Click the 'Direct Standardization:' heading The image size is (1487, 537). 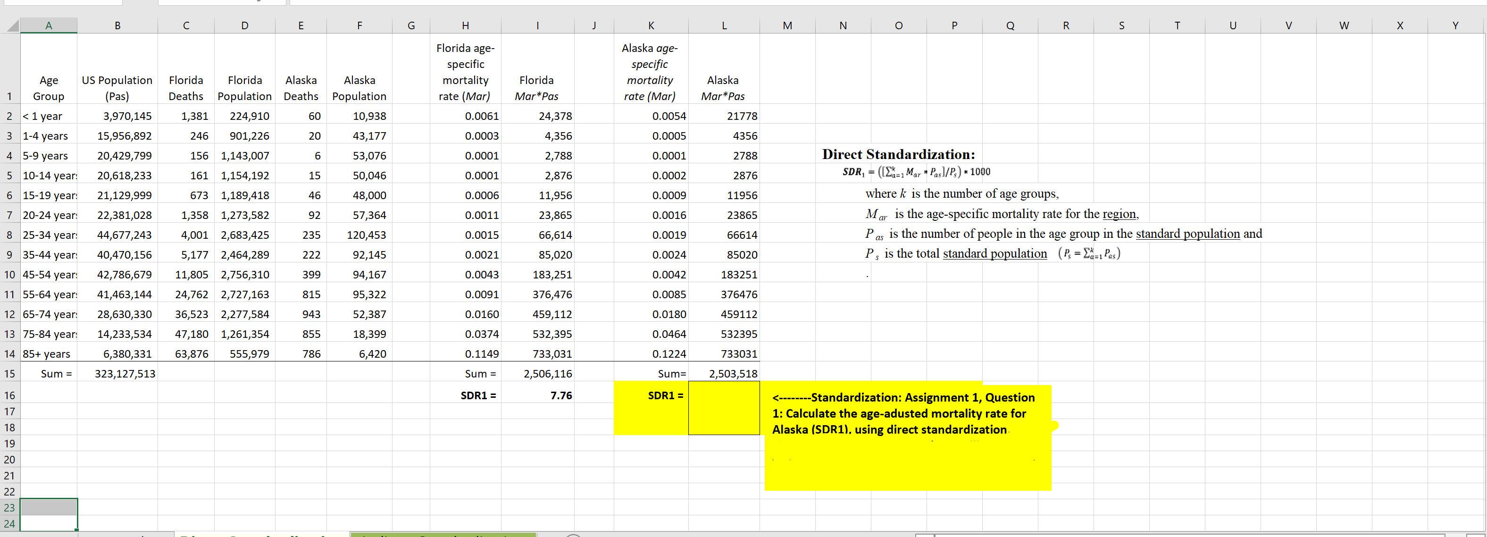click(x=898, y=154)
